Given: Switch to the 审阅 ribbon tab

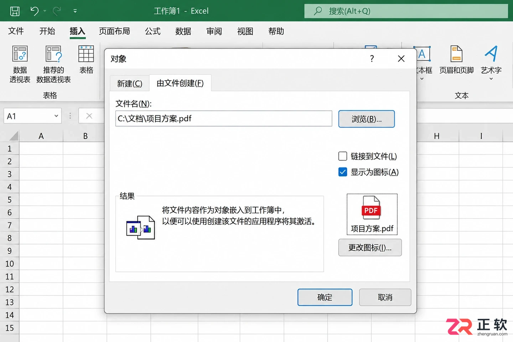Looking at the screenshot, I should click(214, 31).
